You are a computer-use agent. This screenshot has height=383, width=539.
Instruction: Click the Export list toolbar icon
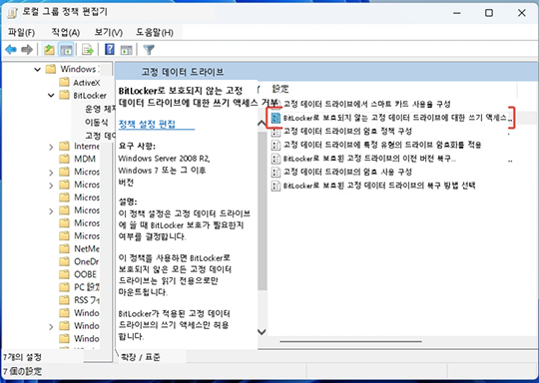click(x=88, y=50)
